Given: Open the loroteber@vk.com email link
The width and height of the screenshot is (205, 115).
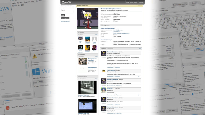Looking at the screenshot, I should tap(118, 30).
